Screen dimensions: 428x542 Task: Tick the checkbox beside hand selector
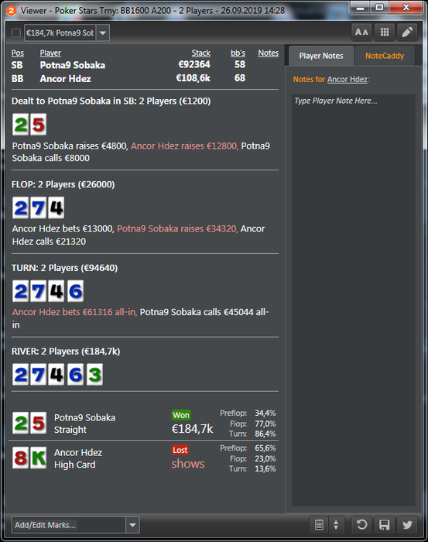(x=16, y=33)
